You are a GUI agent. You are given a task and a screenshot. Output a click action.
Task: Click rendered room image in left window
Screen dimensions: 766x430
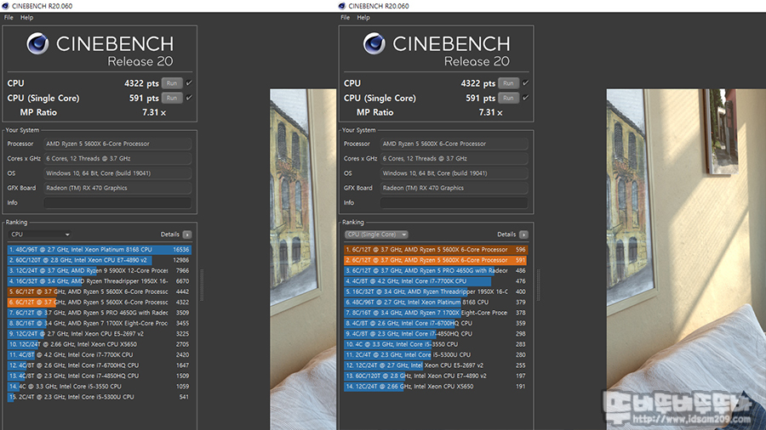tap(303, 259)
